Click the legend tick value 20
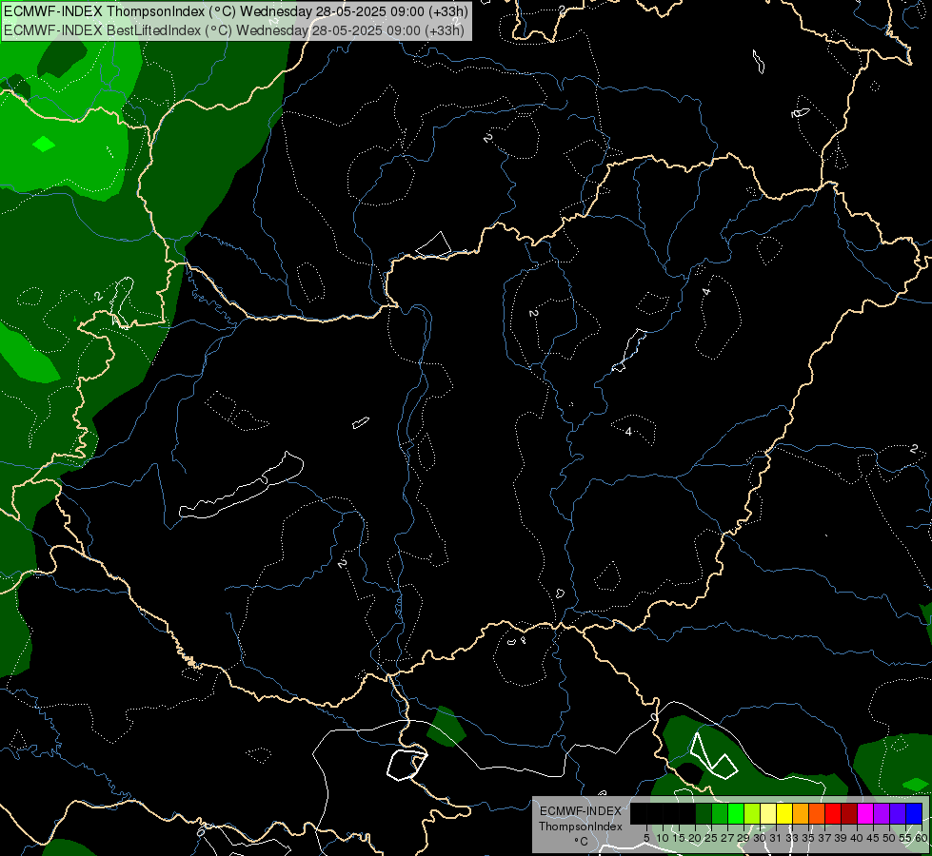This screenshot has width=932, height=856. 695,838
